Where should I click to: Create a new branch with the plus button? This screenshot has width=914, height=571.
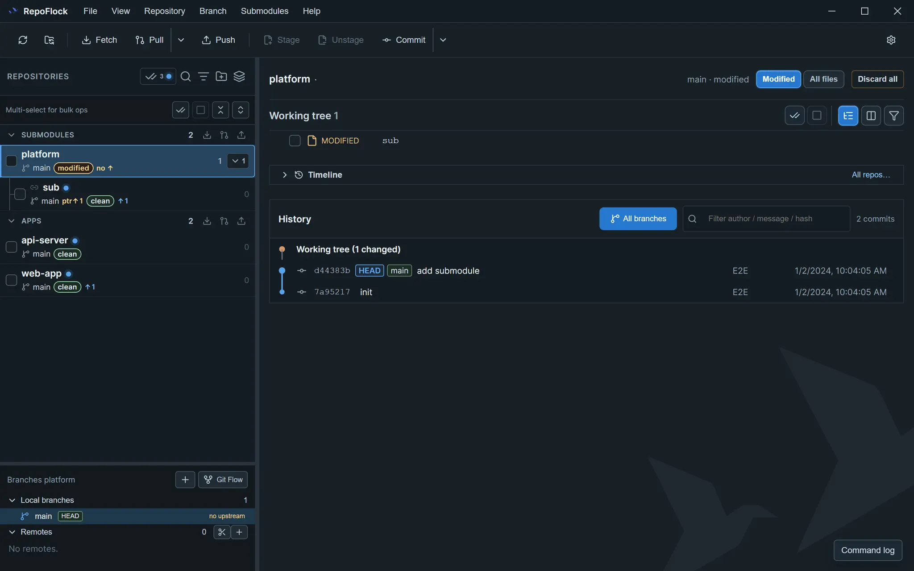click(185, 480)
